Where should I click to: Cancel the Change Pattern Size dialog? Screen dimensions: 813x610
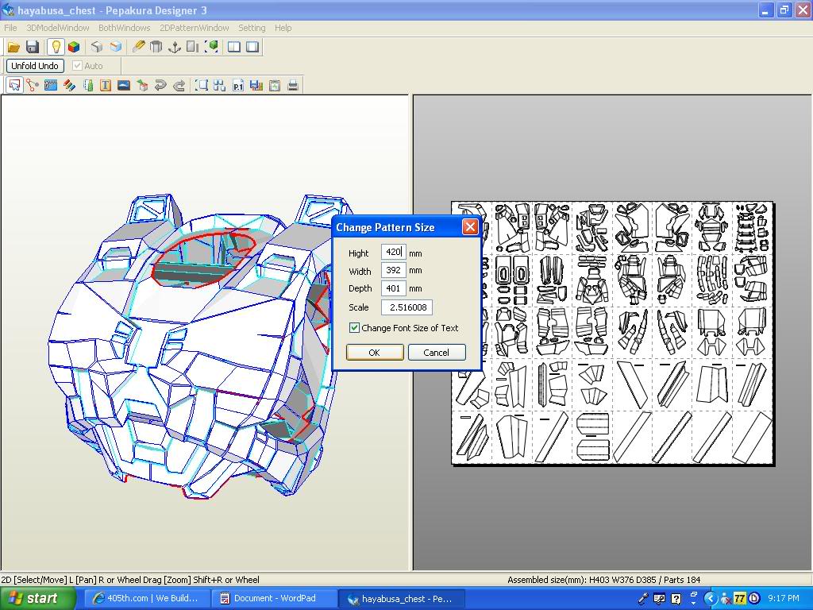pyautogui.click(x=436, y=352)
